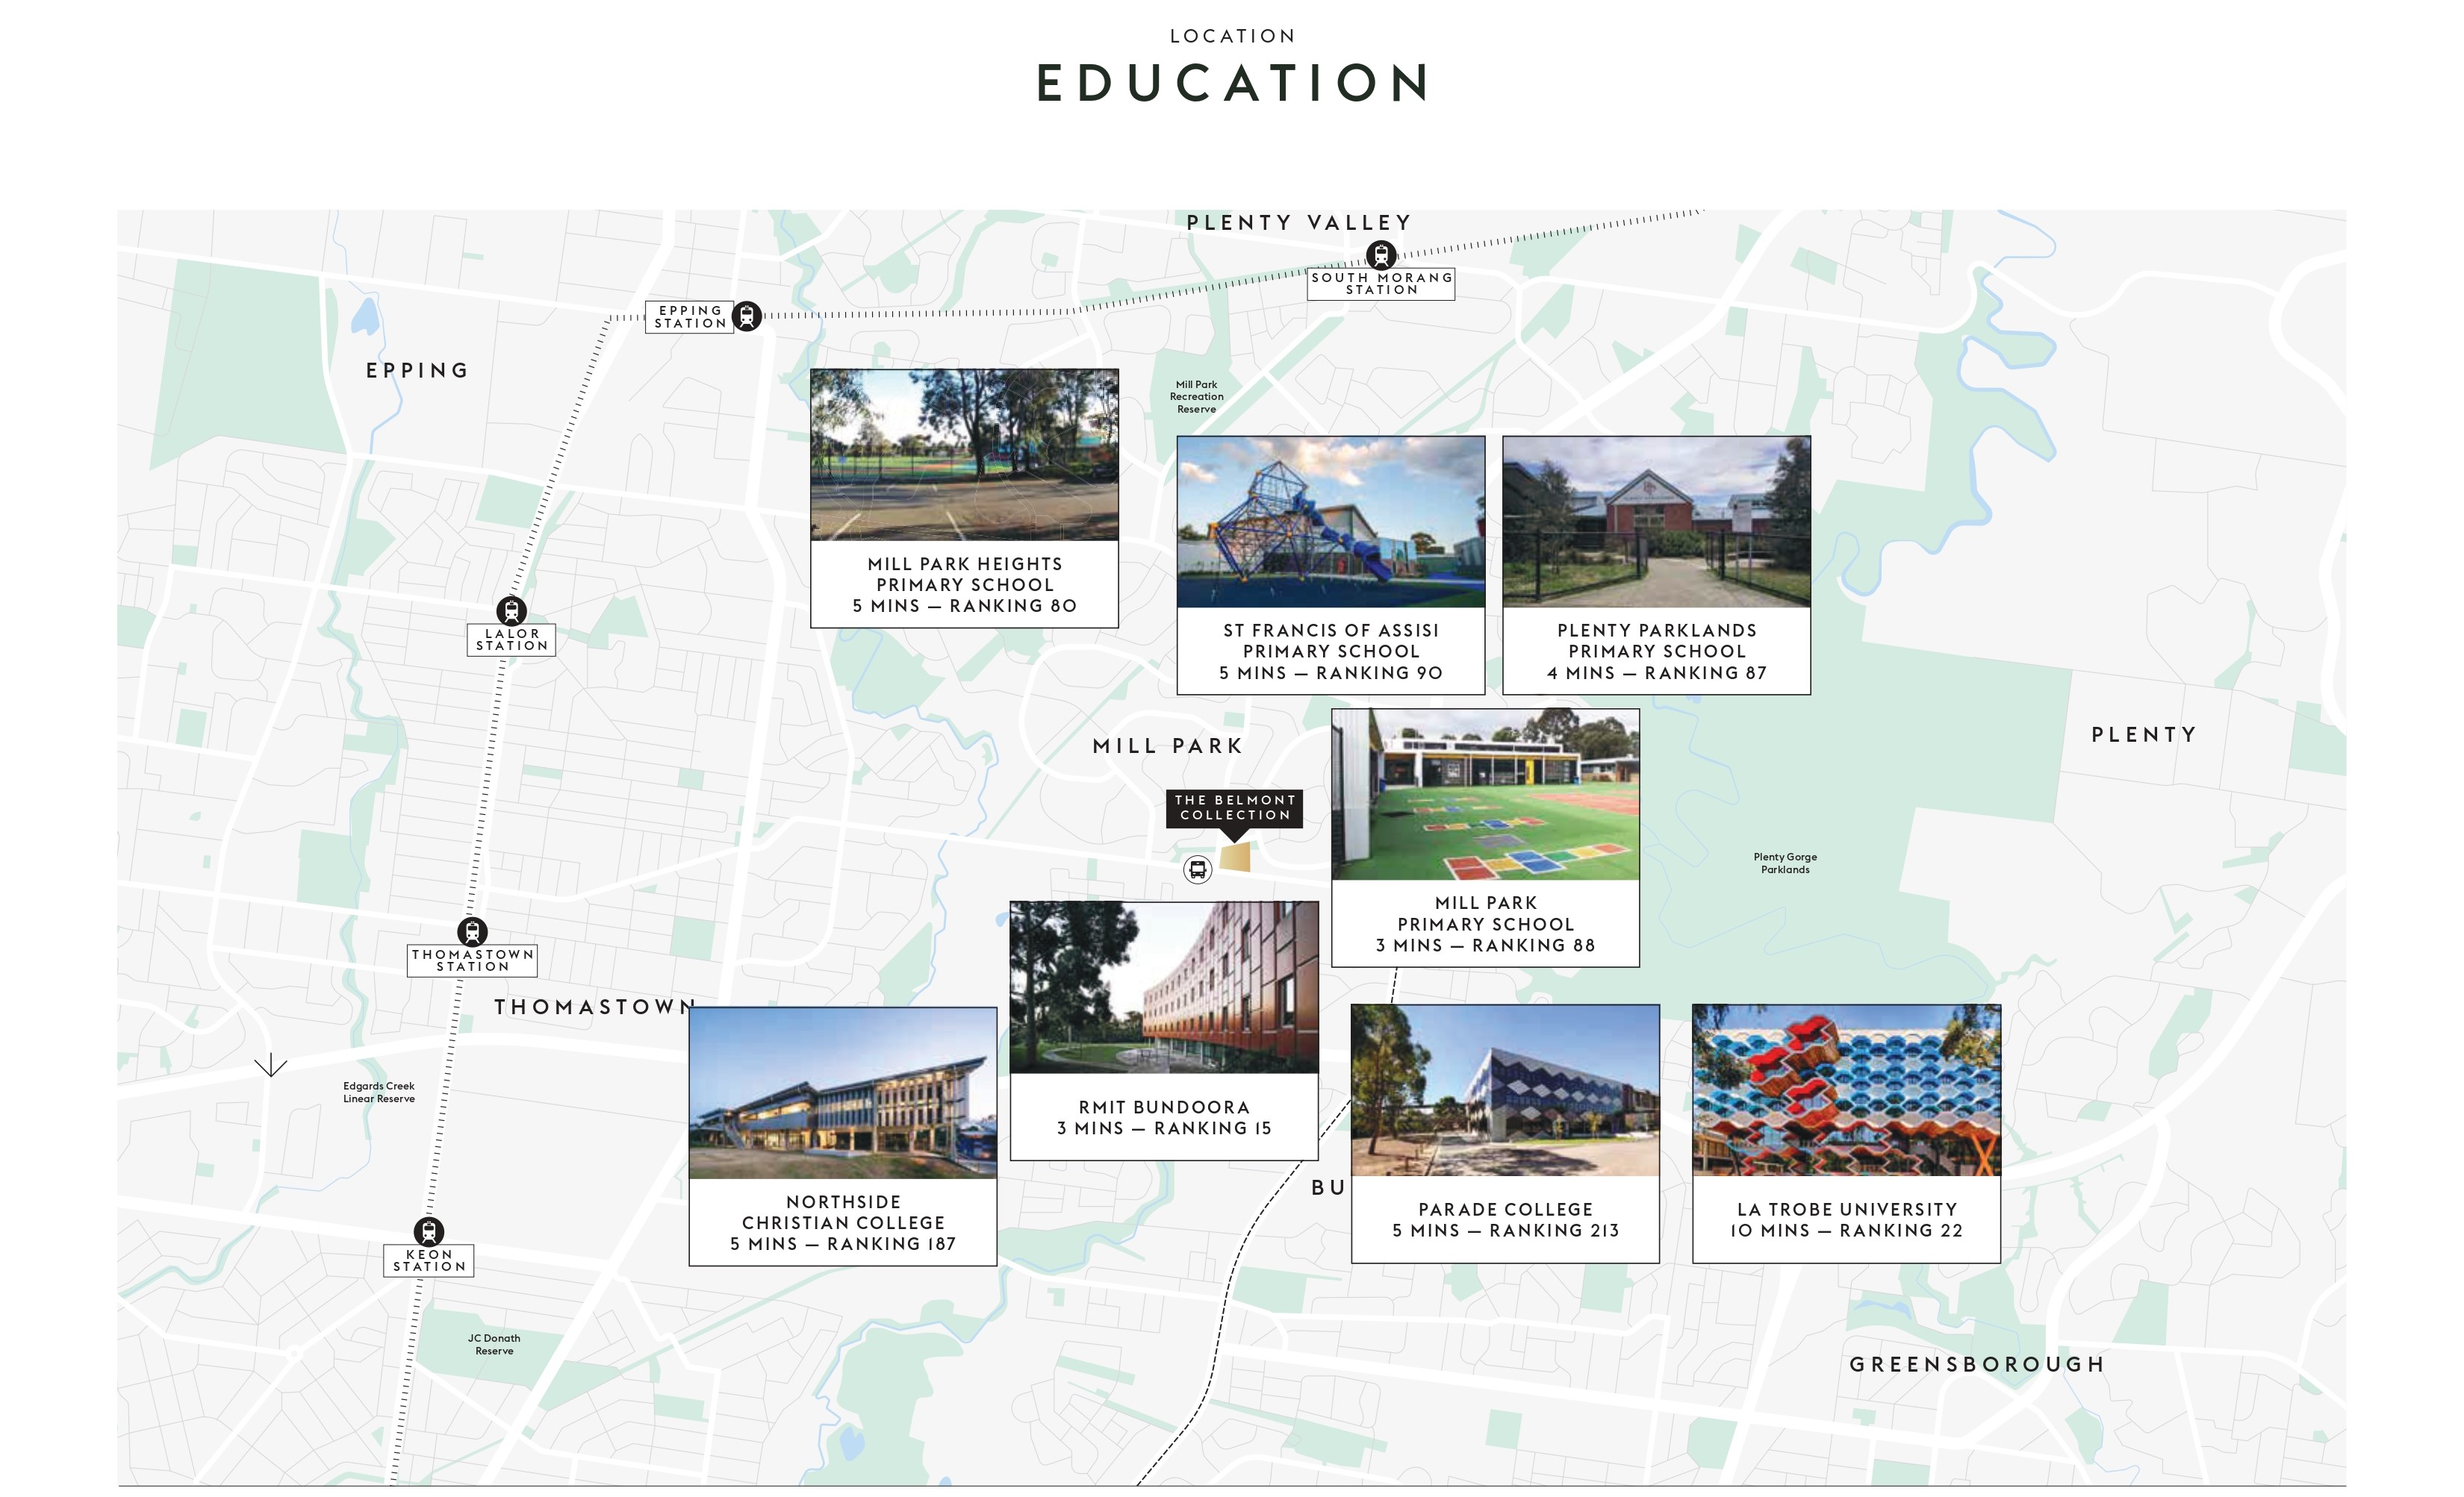The height and width of the screenshot is (1497, 2464).
Task: Click the 'Northside Christian College' caption
Action: tap(843, 1212)
